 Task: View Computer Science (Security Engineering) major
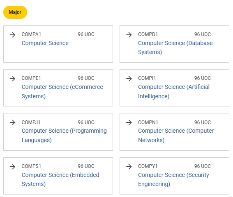pos(173,179)
